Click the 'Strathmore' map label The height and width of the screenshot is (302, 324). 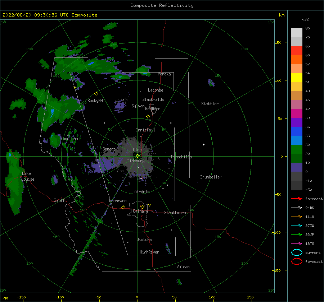pos(175,213)
